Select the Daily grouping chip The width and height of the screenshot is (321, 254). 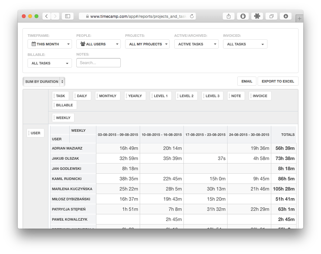tap(82, 96)
